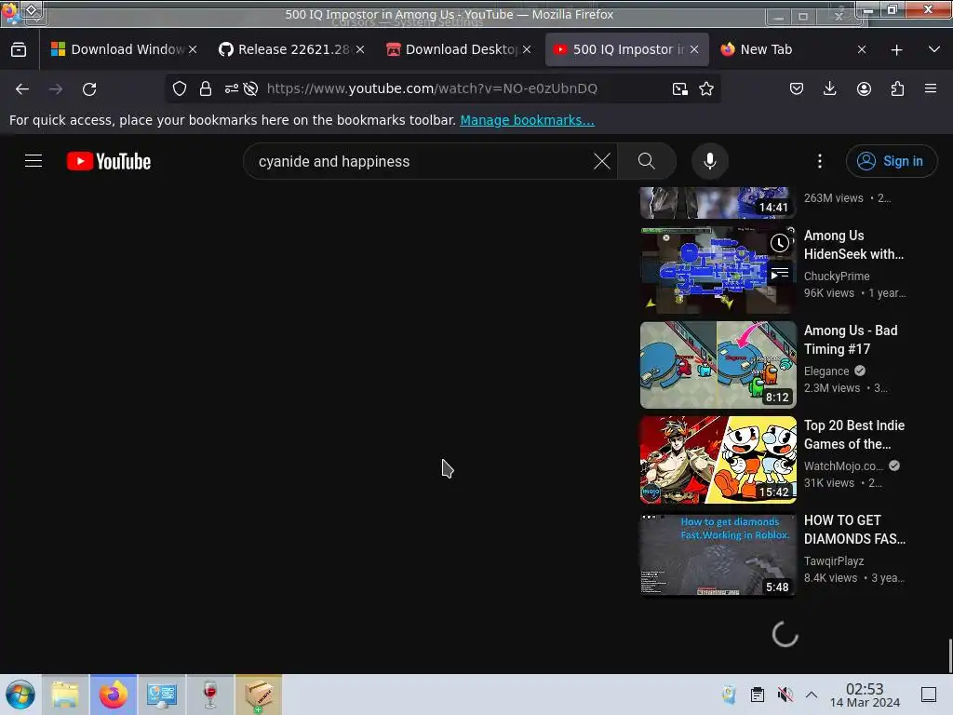The height and width of the screenshot is (715, 953).
Task: Open Firefox View recent browsing
Action: (19, 49)
